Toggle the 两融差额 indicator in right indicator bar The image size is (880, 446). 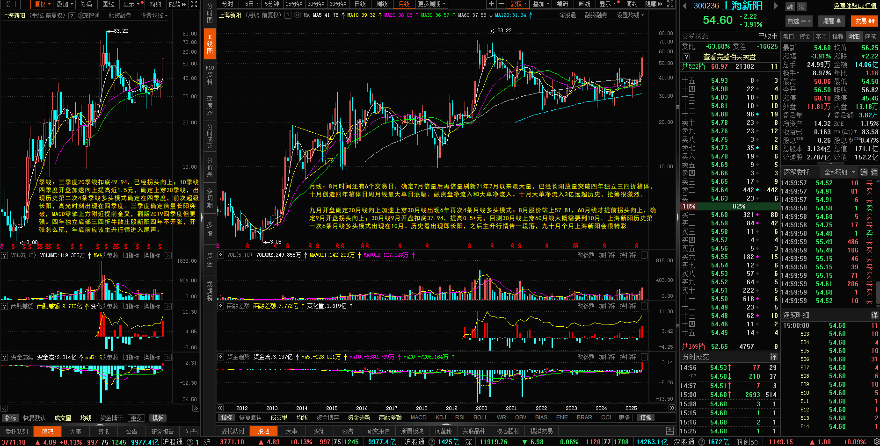click(390, 417)
